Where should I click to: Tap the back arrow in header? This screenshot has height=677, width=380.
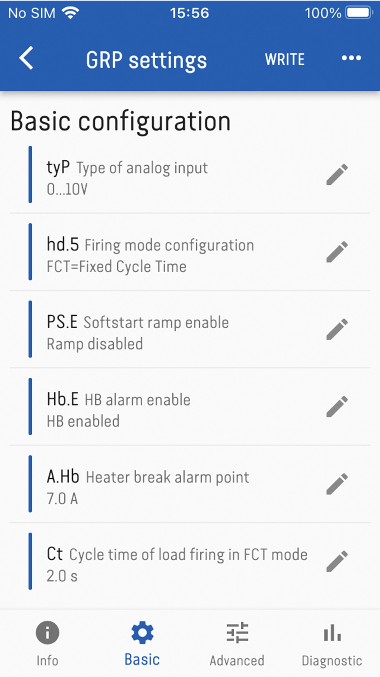click(26, 58)
